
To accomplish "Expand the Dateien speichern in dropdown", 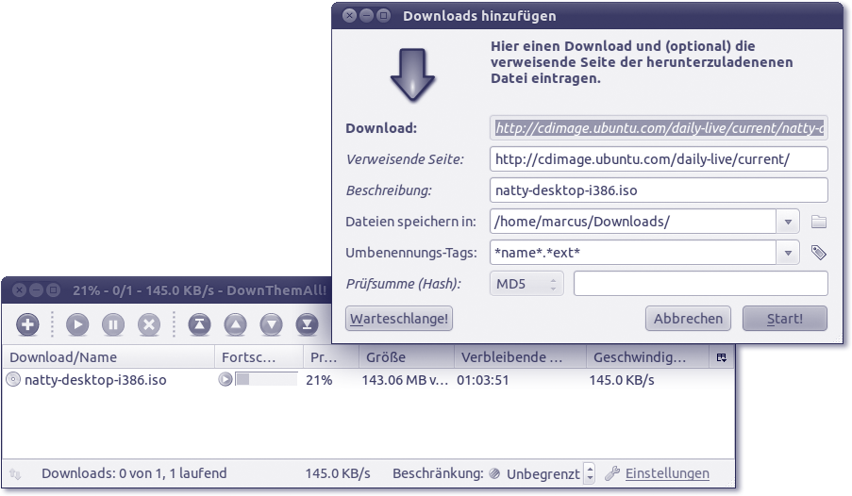I will 788,222.
